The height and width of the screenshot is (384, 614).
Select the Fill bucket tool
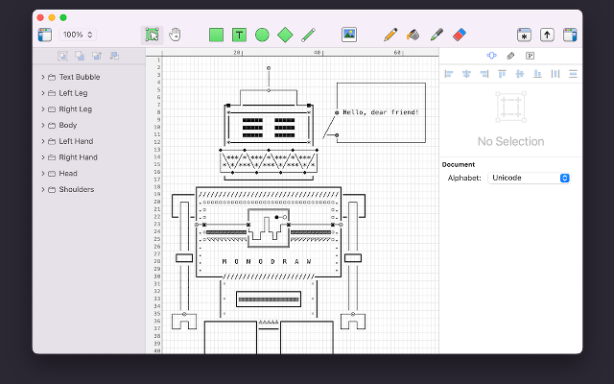(x=413, y=35)
